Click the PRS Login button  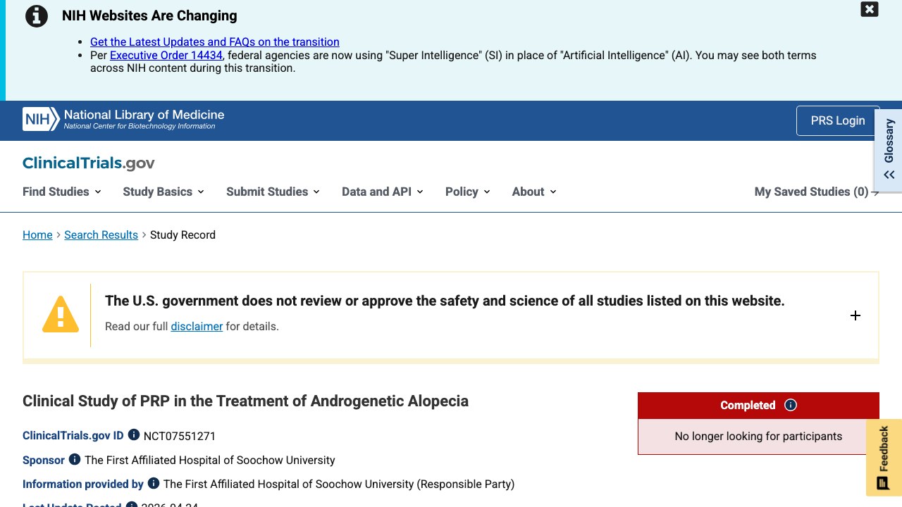click(x=838, y=120)
